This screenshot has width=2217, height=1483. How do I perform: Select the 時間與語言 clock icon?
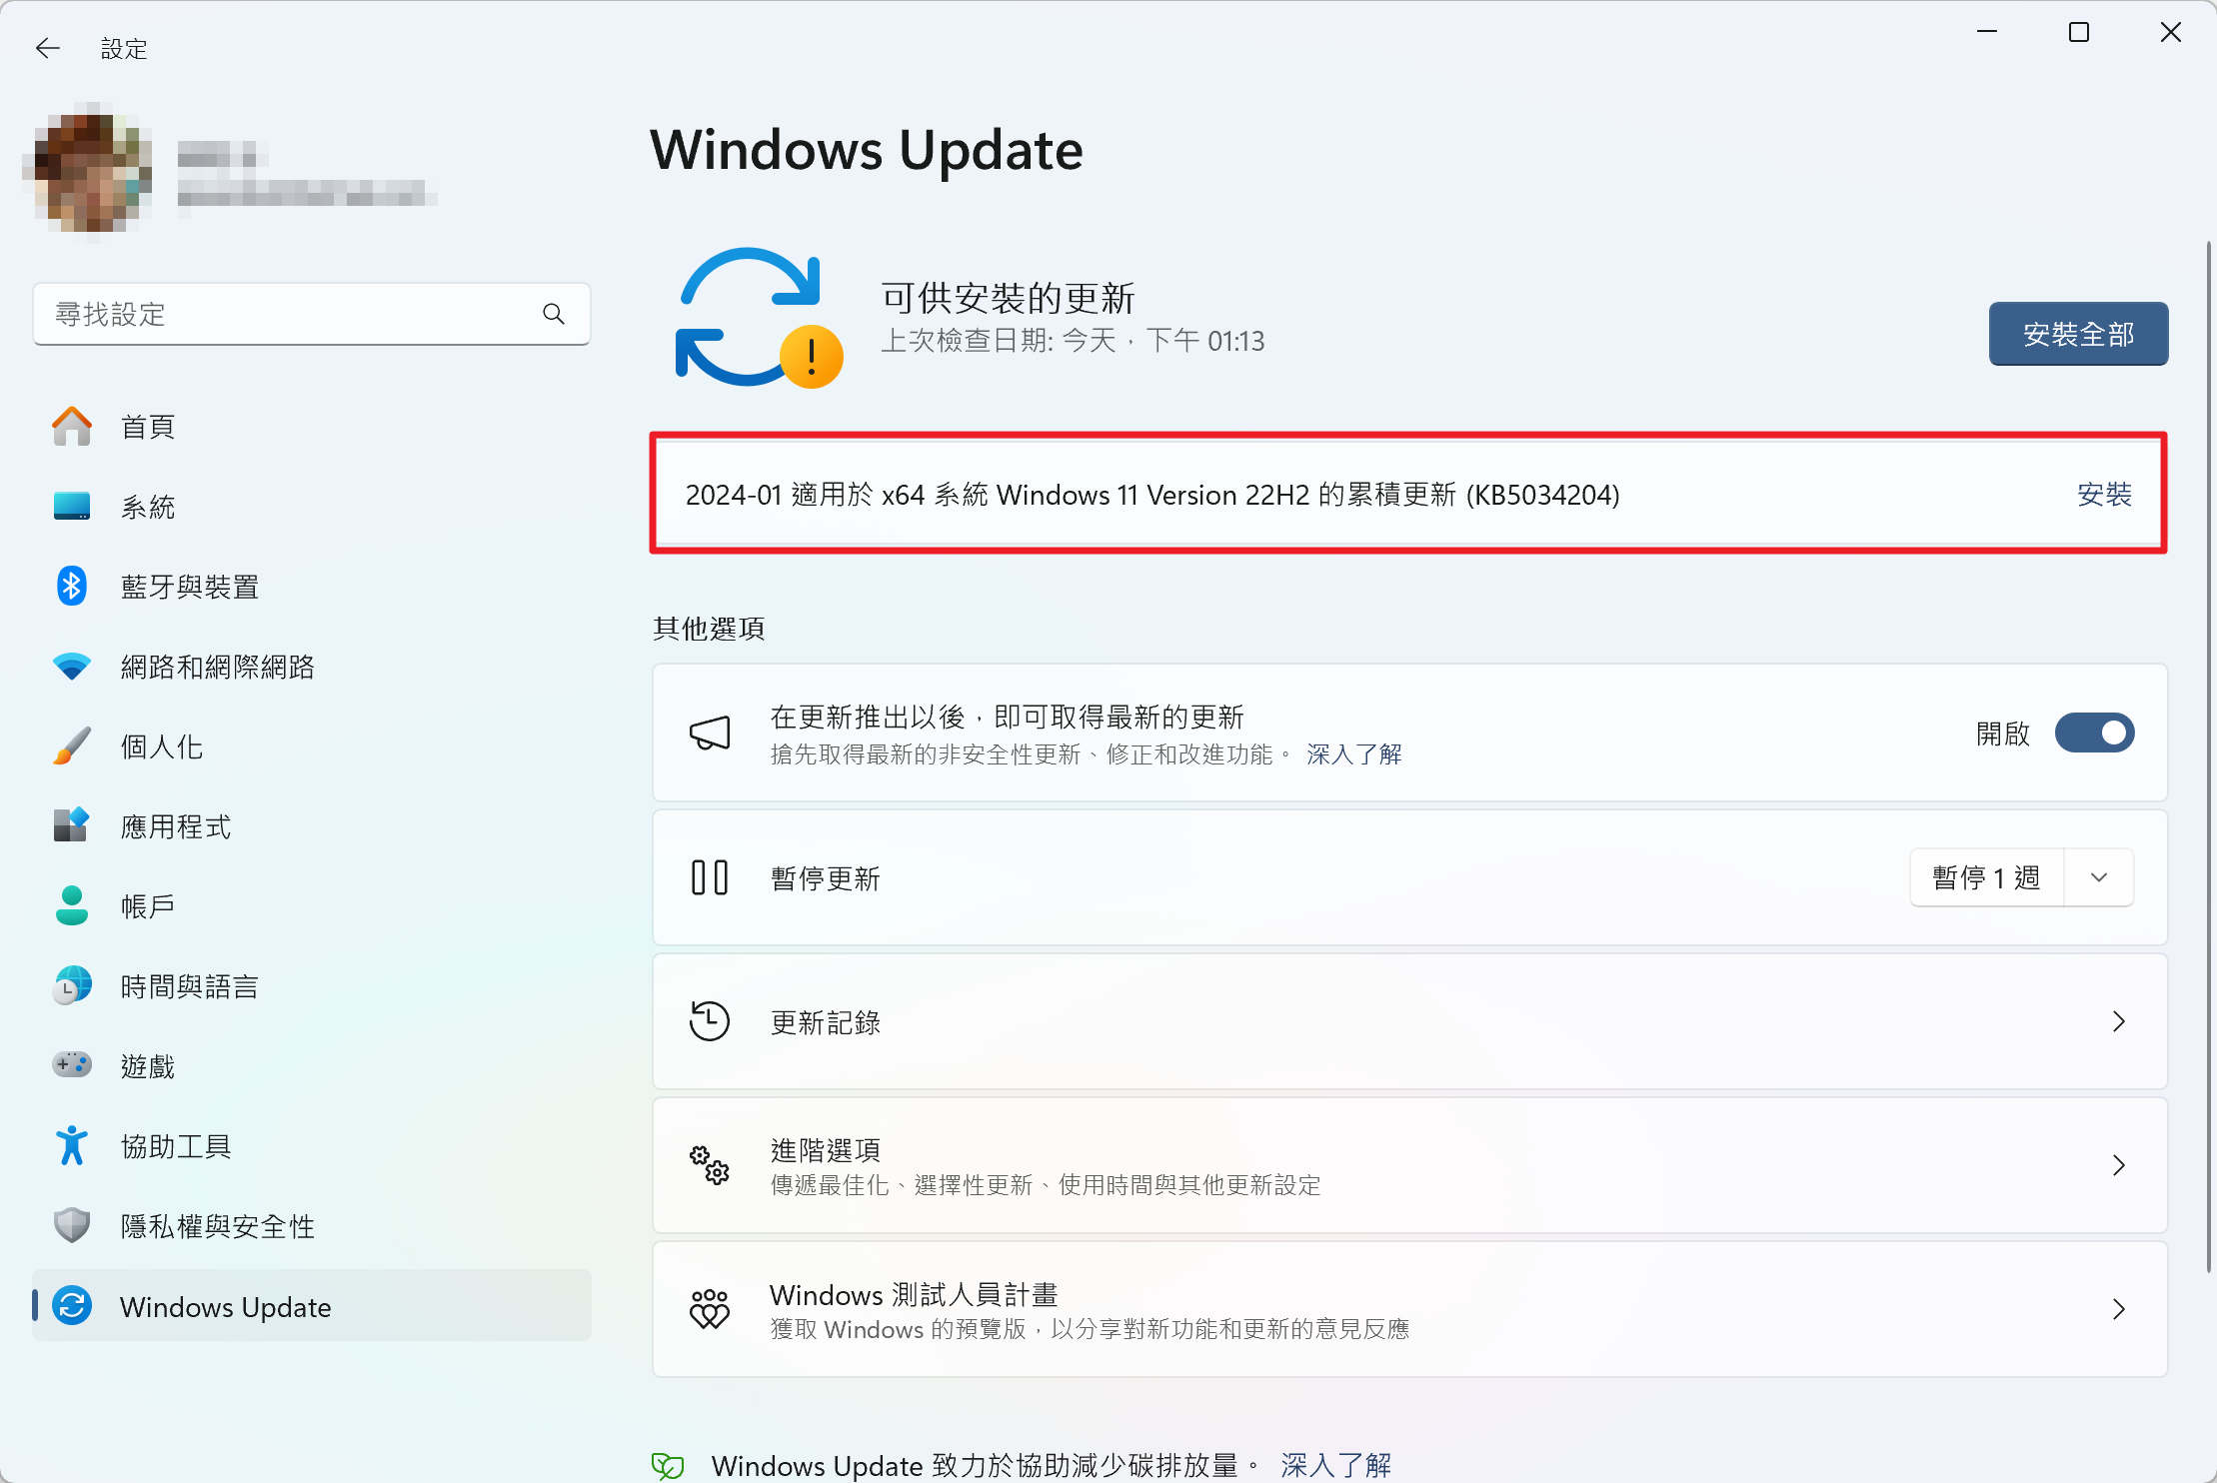pos(71,985)
